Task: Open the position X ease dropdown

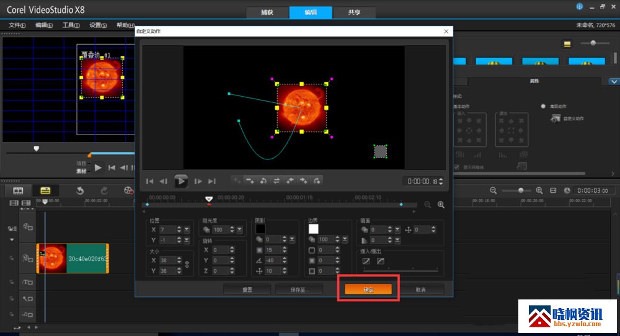Action: 187,230
